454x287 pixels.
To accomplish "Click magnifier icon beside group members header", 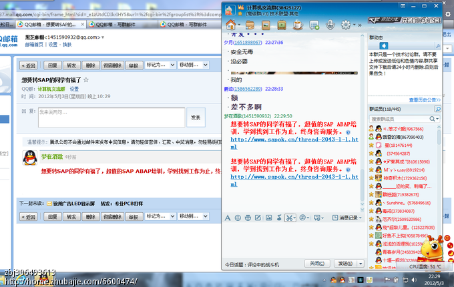I will coord(438,109).
